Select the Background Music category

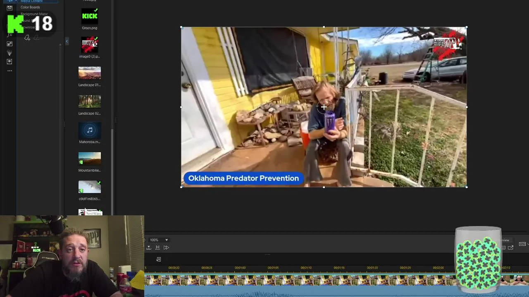point(34,14)
